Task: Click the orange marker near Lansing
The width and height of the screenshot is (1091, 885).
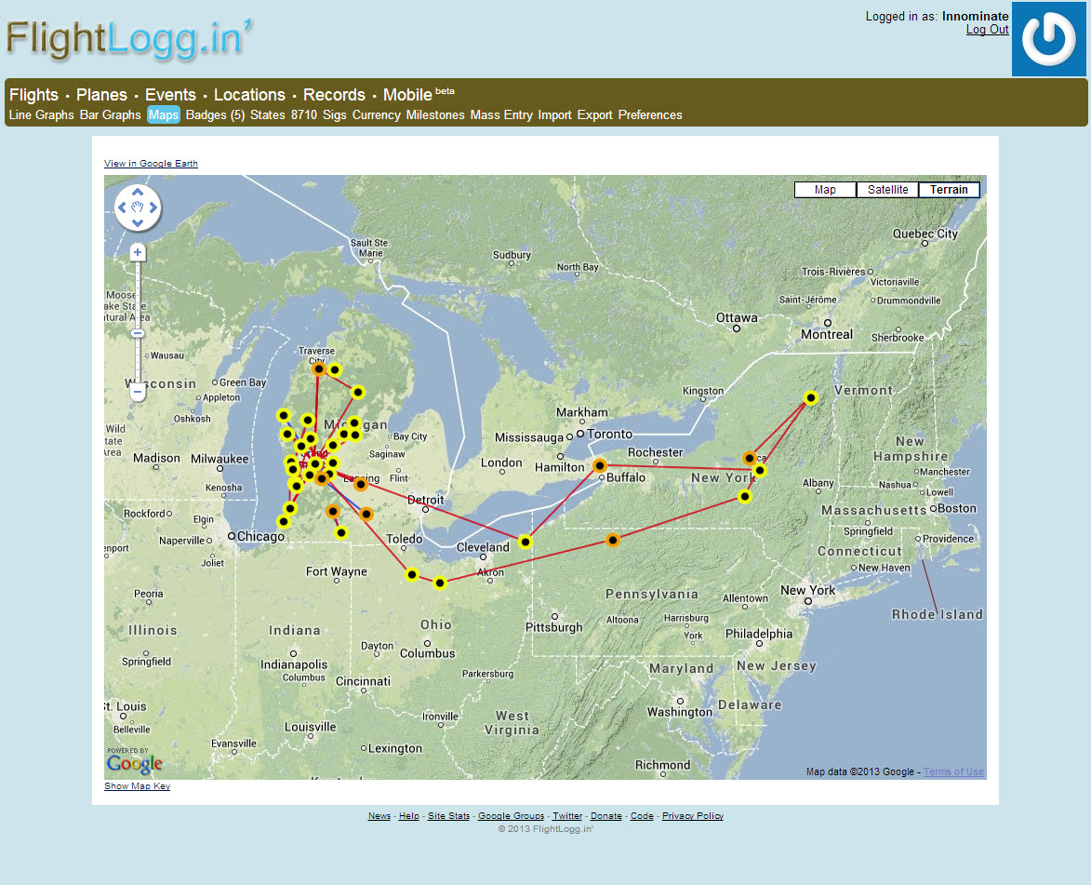Action: 361,484
